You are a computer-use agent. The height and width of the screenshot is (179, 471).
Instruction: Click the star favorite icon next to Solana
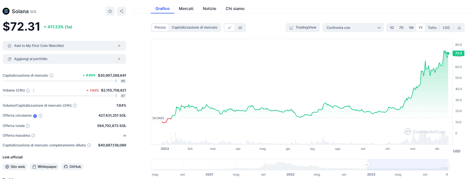click(x=110, y=11)
